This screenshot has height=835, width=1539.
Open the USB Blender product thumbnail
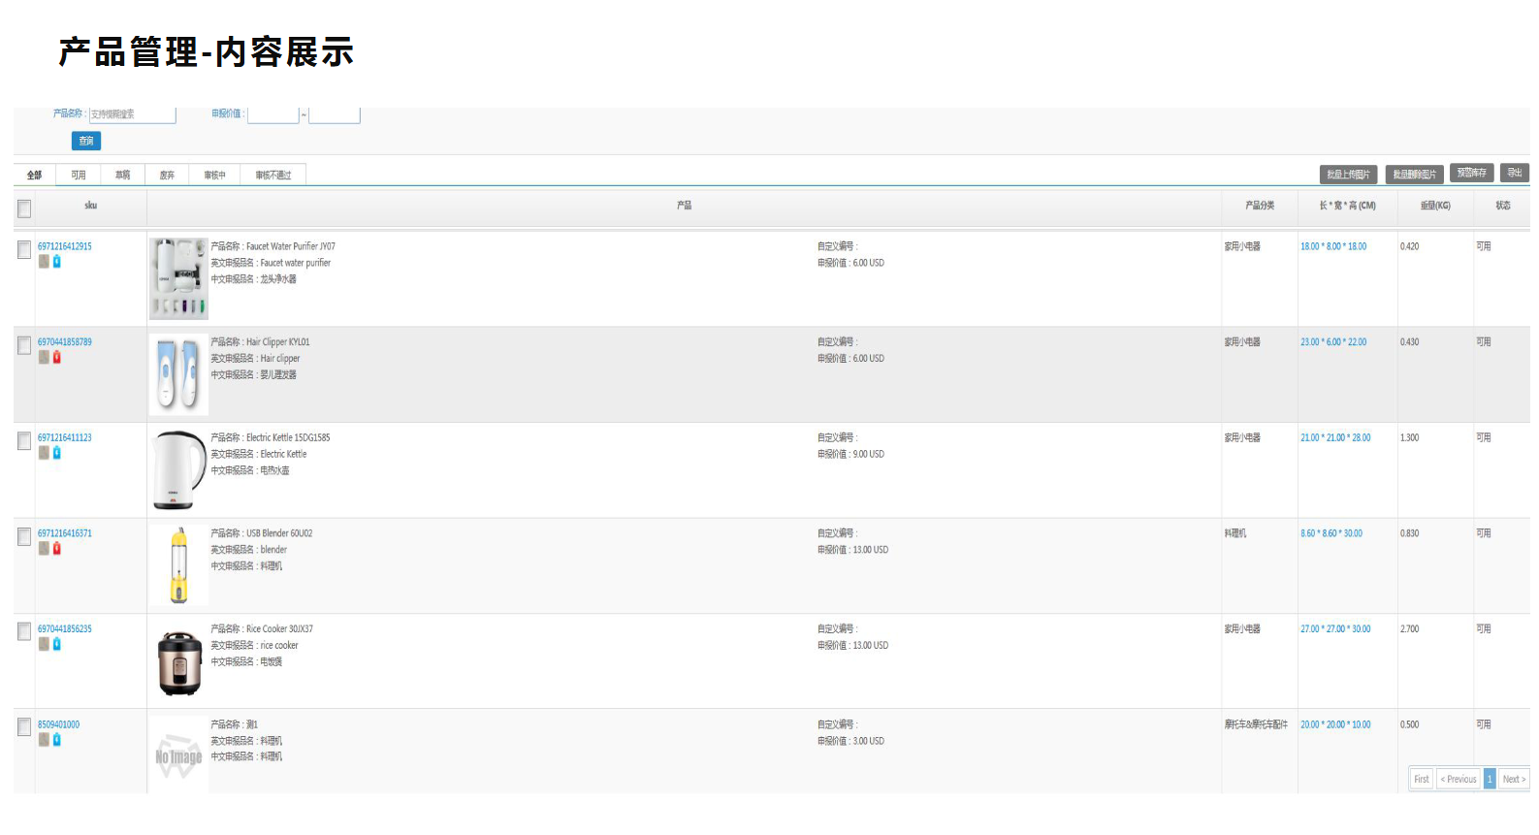(x=178, y=565)
